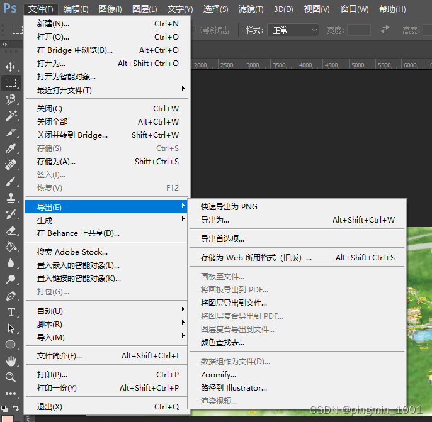Choose 置入嵌入的智能对象(L)...

coord(106,265)
